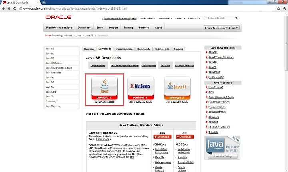Open Java EE and Glassfish link

pyautogui.click(x=221, y=57)
